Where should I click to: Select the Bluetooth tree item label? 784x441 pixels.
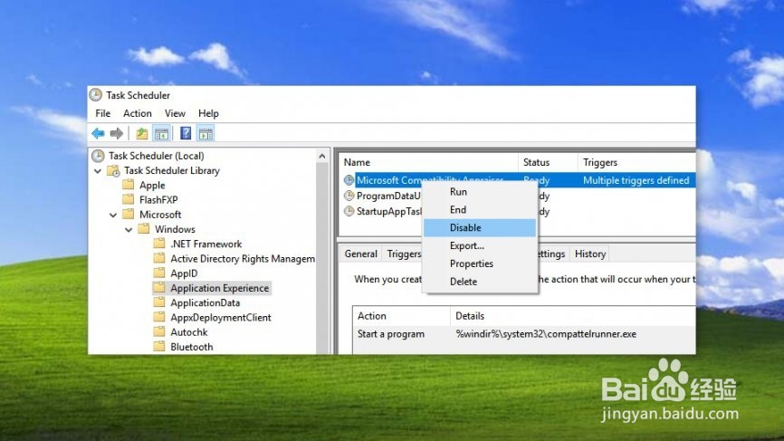point(192,347)
